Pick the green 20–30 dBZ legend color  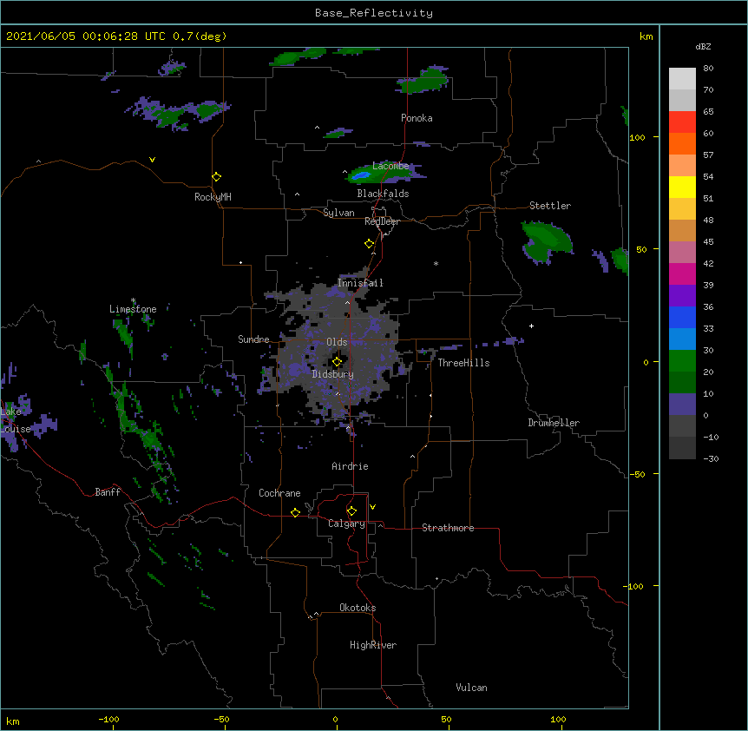(682, 361)
